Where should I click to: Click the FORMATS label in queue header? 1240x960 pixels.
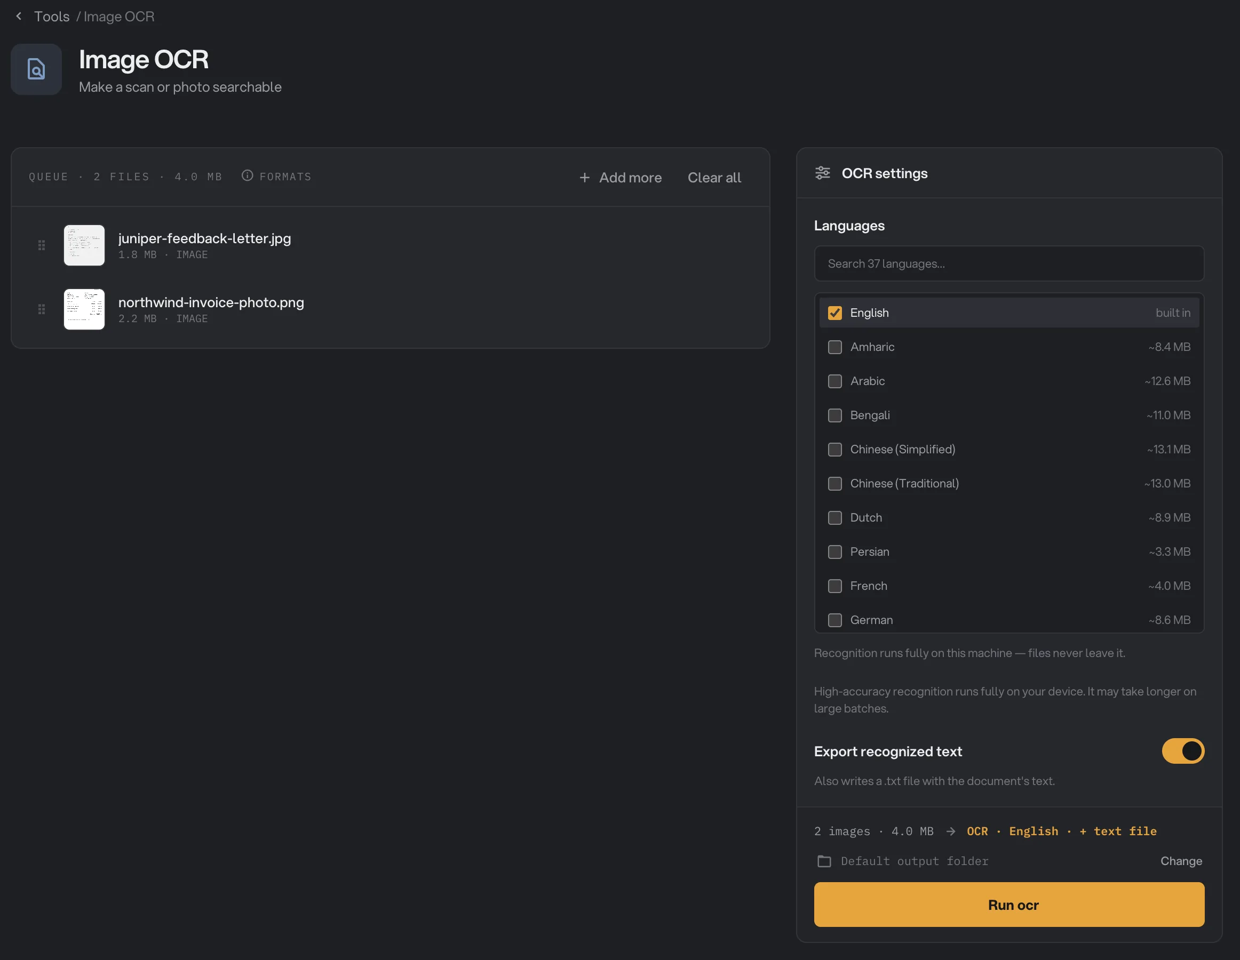coord(285,177)
